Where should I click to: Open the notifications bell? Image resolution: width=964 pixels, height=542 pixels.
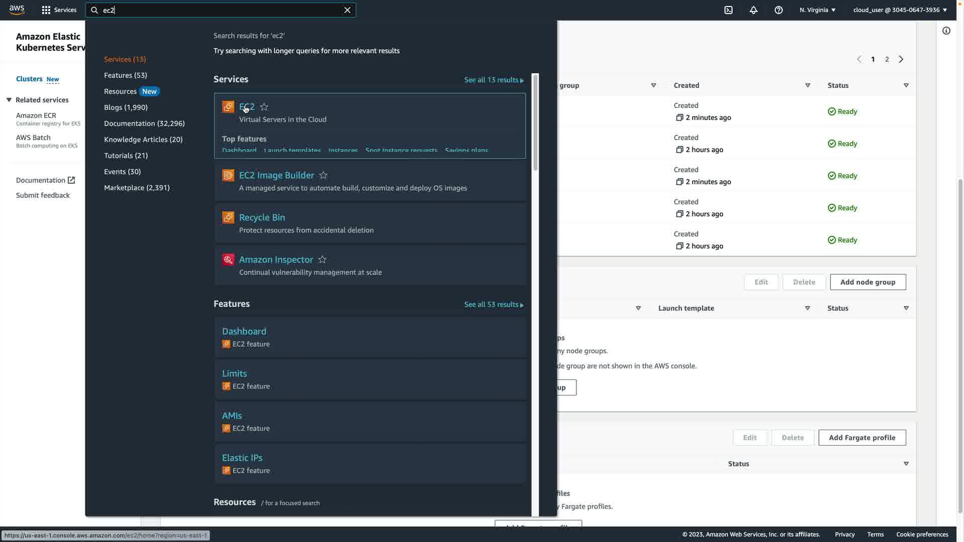tap(754, 10)
